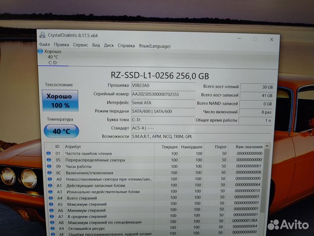Open the Справка menu

coord(126,45)
